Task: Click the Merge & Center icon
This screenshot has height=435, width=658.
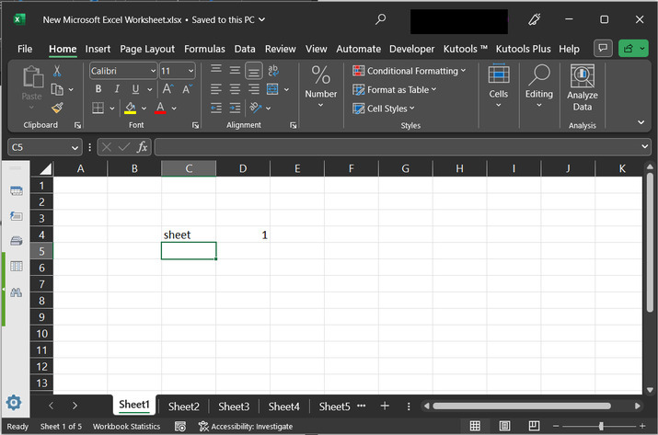Action: tap(272, 89)
